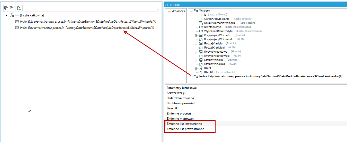Select RyzykoKredytowe label

[216, 52]
